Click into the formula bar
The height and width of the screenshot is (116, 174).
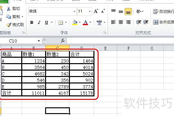click(x=120, y=41)
